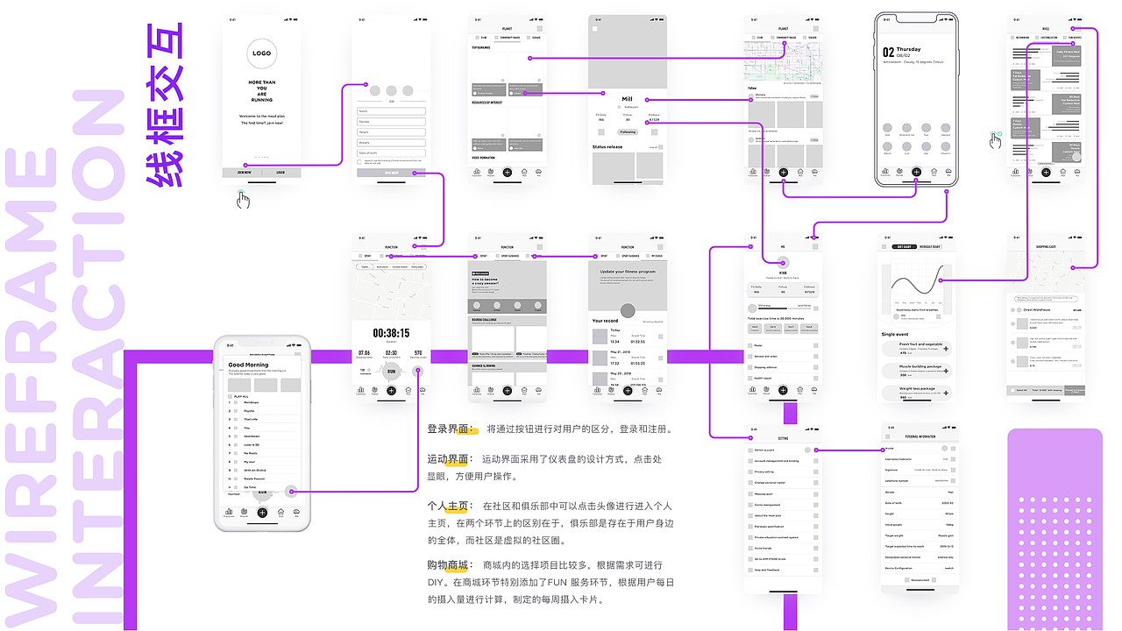Click page indicator dots on welcome screen

pos(261,159)
